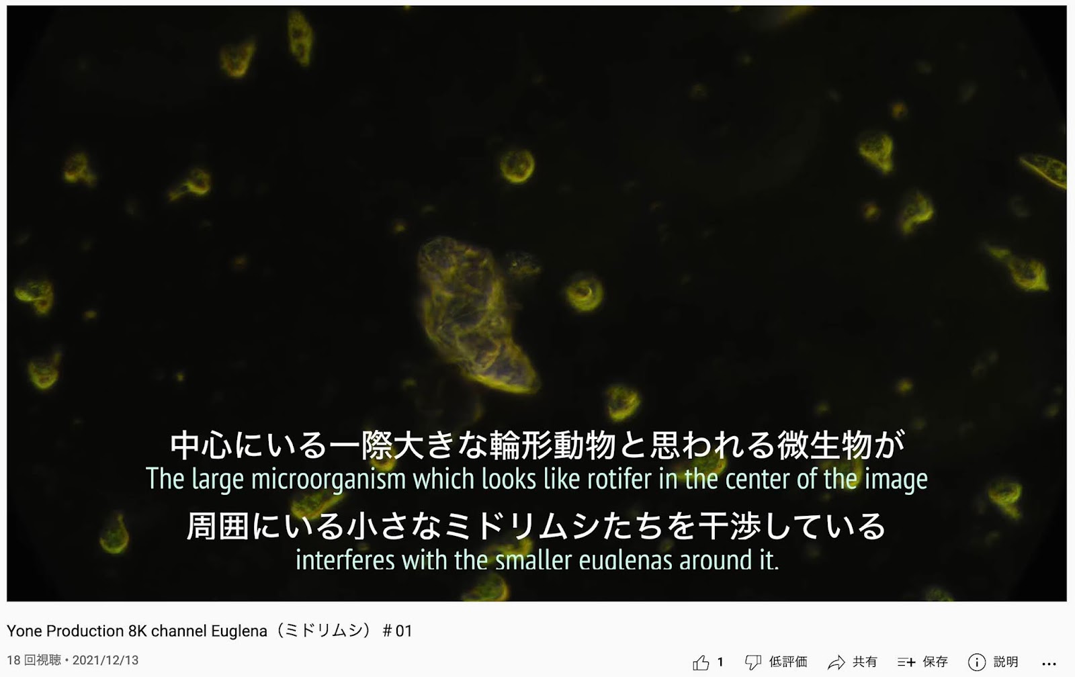Click the English subtitle 'The large microorganism' line

click(x=537, y=480)
